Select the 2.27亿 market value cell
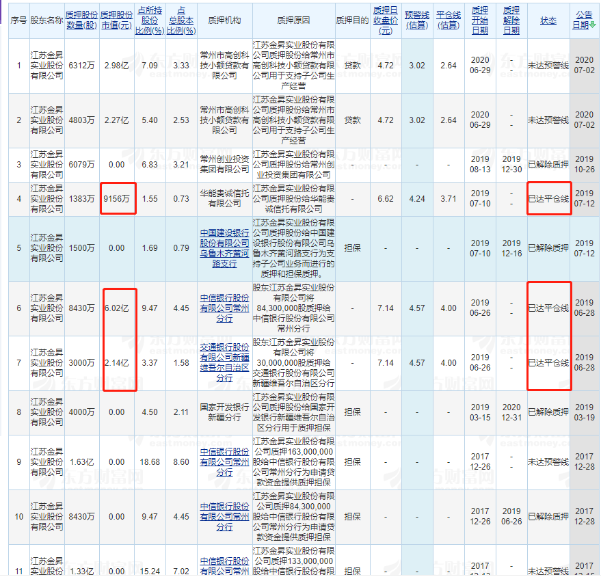The height and width of the screenshot is (577, 601). point(116,120)
